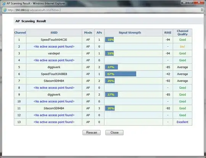The width and height of the screenshot is (206, 158).
Task: Click the 20% signal bar on channel 11
Action: (x=110, y=108)
